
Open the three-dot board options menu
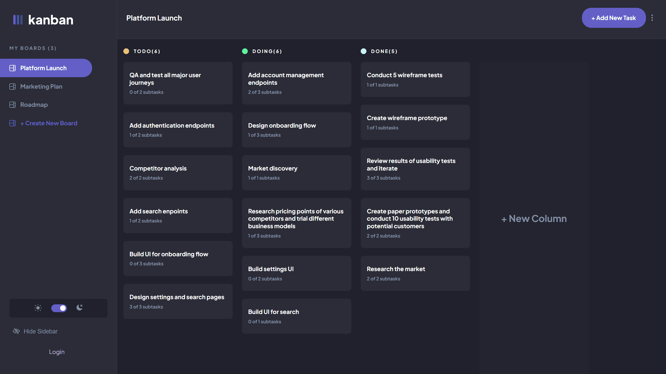click(x=652, y=18)
